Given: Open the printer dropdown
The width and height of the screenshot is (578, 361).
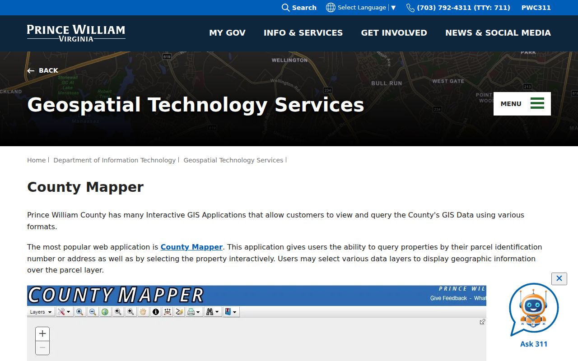Looking at the screenshot, I should 194,312.
